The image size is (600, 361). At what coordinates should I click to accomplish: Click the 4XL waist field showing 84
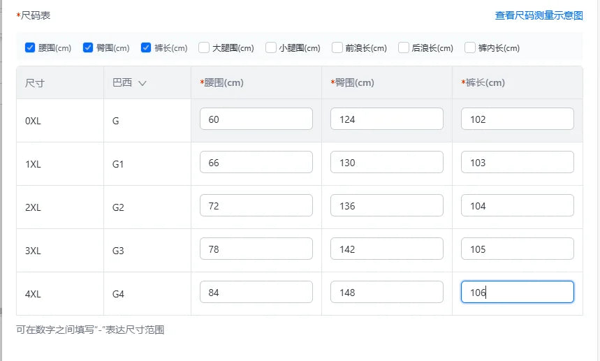click(x=256, y=292)
